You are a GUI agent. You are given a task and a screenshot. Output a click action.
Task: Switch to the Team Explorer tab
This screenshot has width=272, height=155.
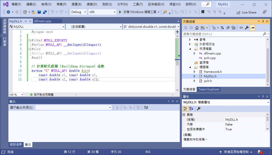(x=209, y=89)
